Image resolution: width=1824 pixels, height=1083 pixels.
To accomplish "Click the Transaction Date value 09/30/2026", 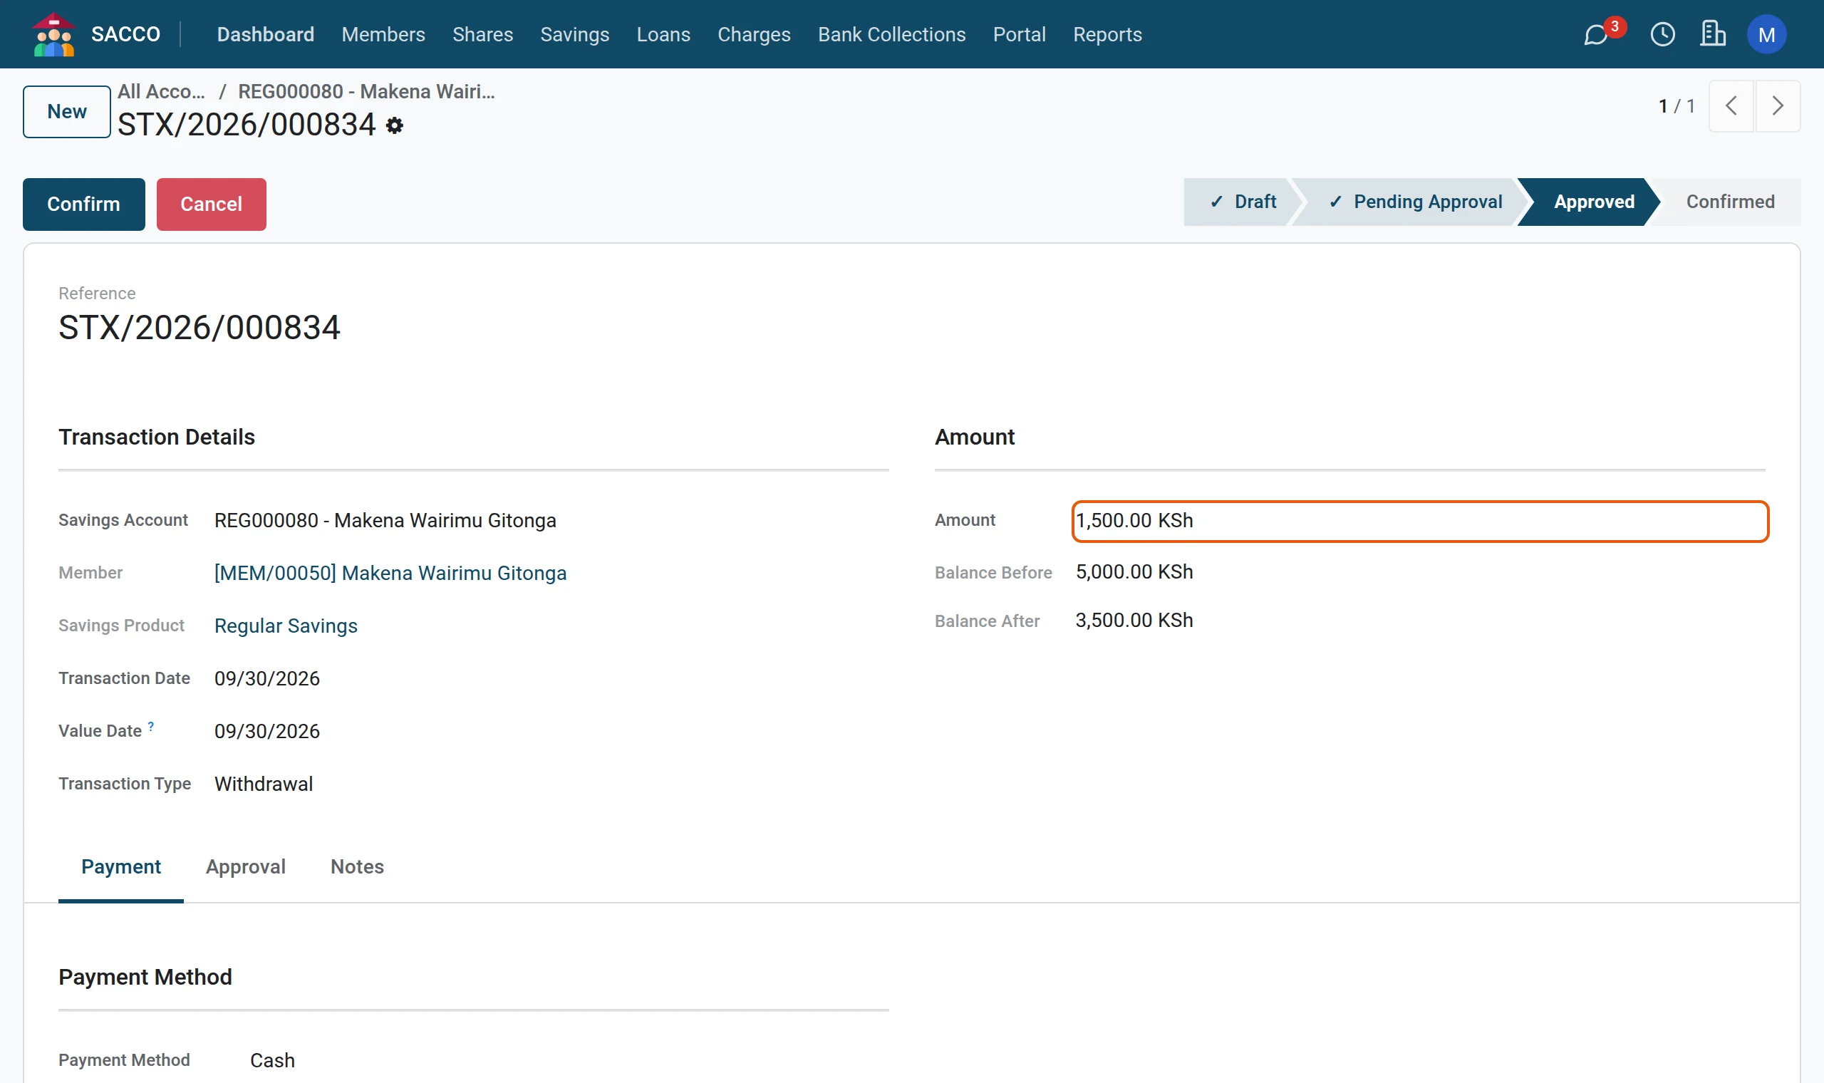I will (x=267, y=679).
